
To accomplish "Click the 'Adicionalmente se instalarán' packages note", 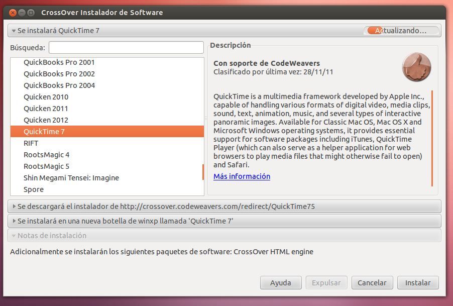I will click(162, 252).
